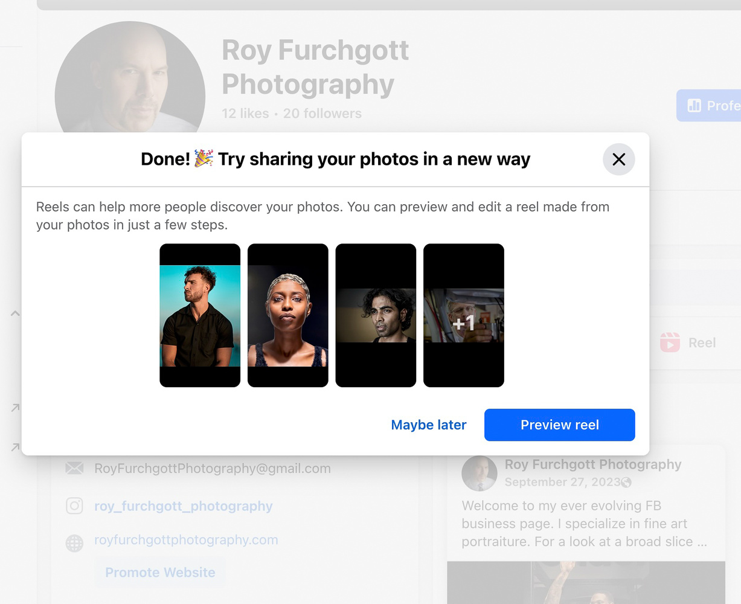741x604 pixels.
Task: Open roy_furchgott_photography Instagram link
Action: coord(183,506)
